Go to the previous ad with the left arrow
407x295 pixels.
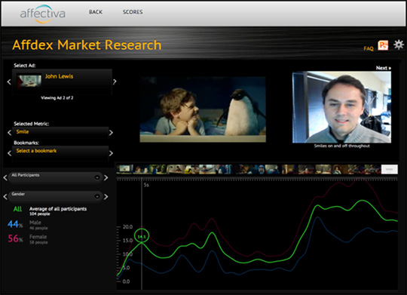point(9,82)
